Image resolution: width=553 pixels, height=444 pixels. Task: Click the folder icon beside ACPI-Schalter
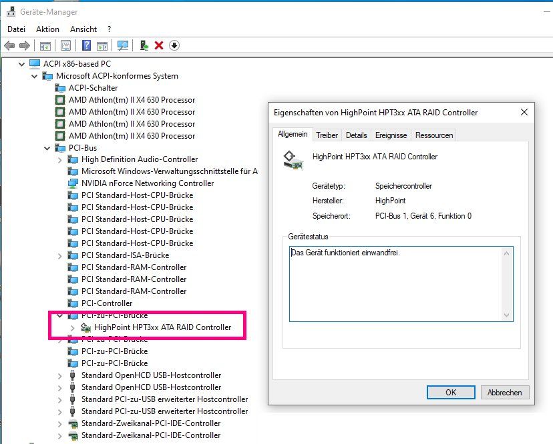point(60,88)
